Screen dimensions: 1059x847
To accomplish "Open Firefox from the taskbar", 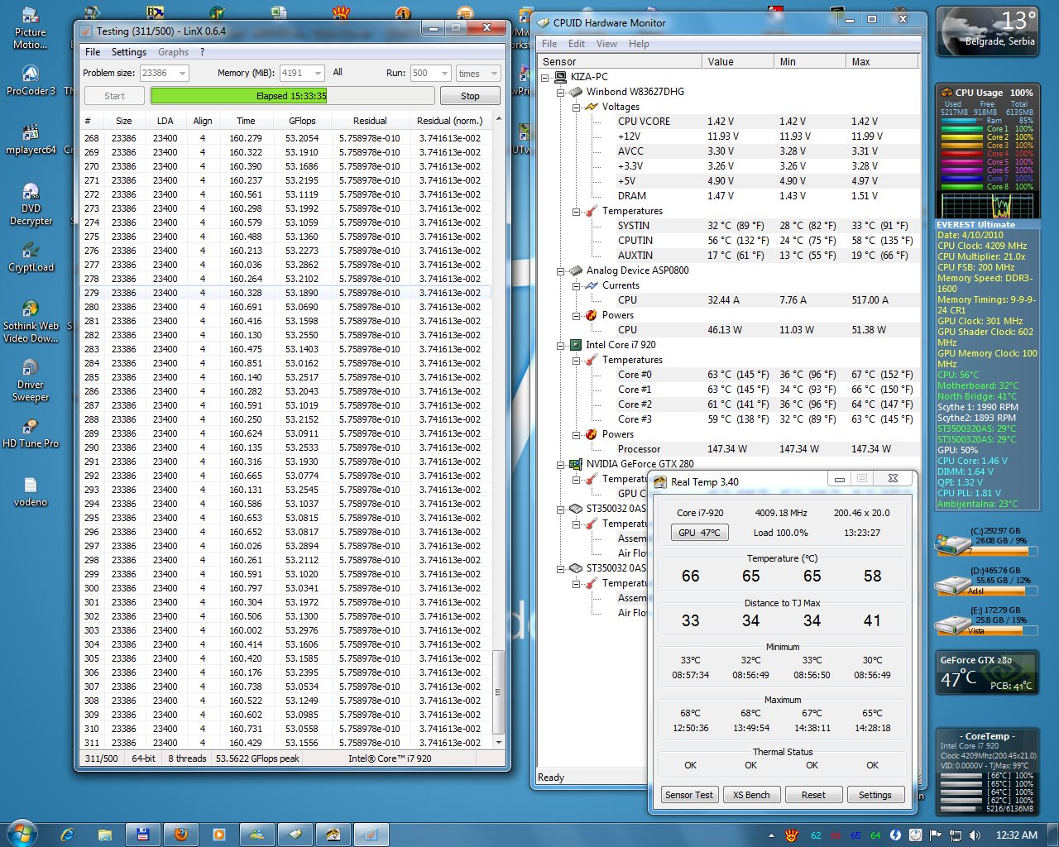I will (180, 835).
